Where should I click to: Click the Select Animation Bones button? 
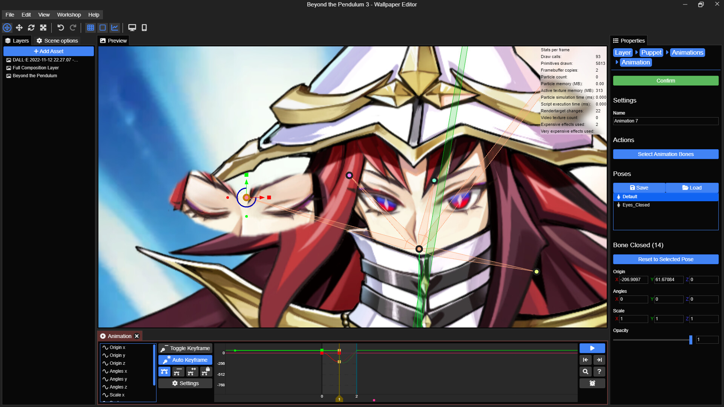666,154
